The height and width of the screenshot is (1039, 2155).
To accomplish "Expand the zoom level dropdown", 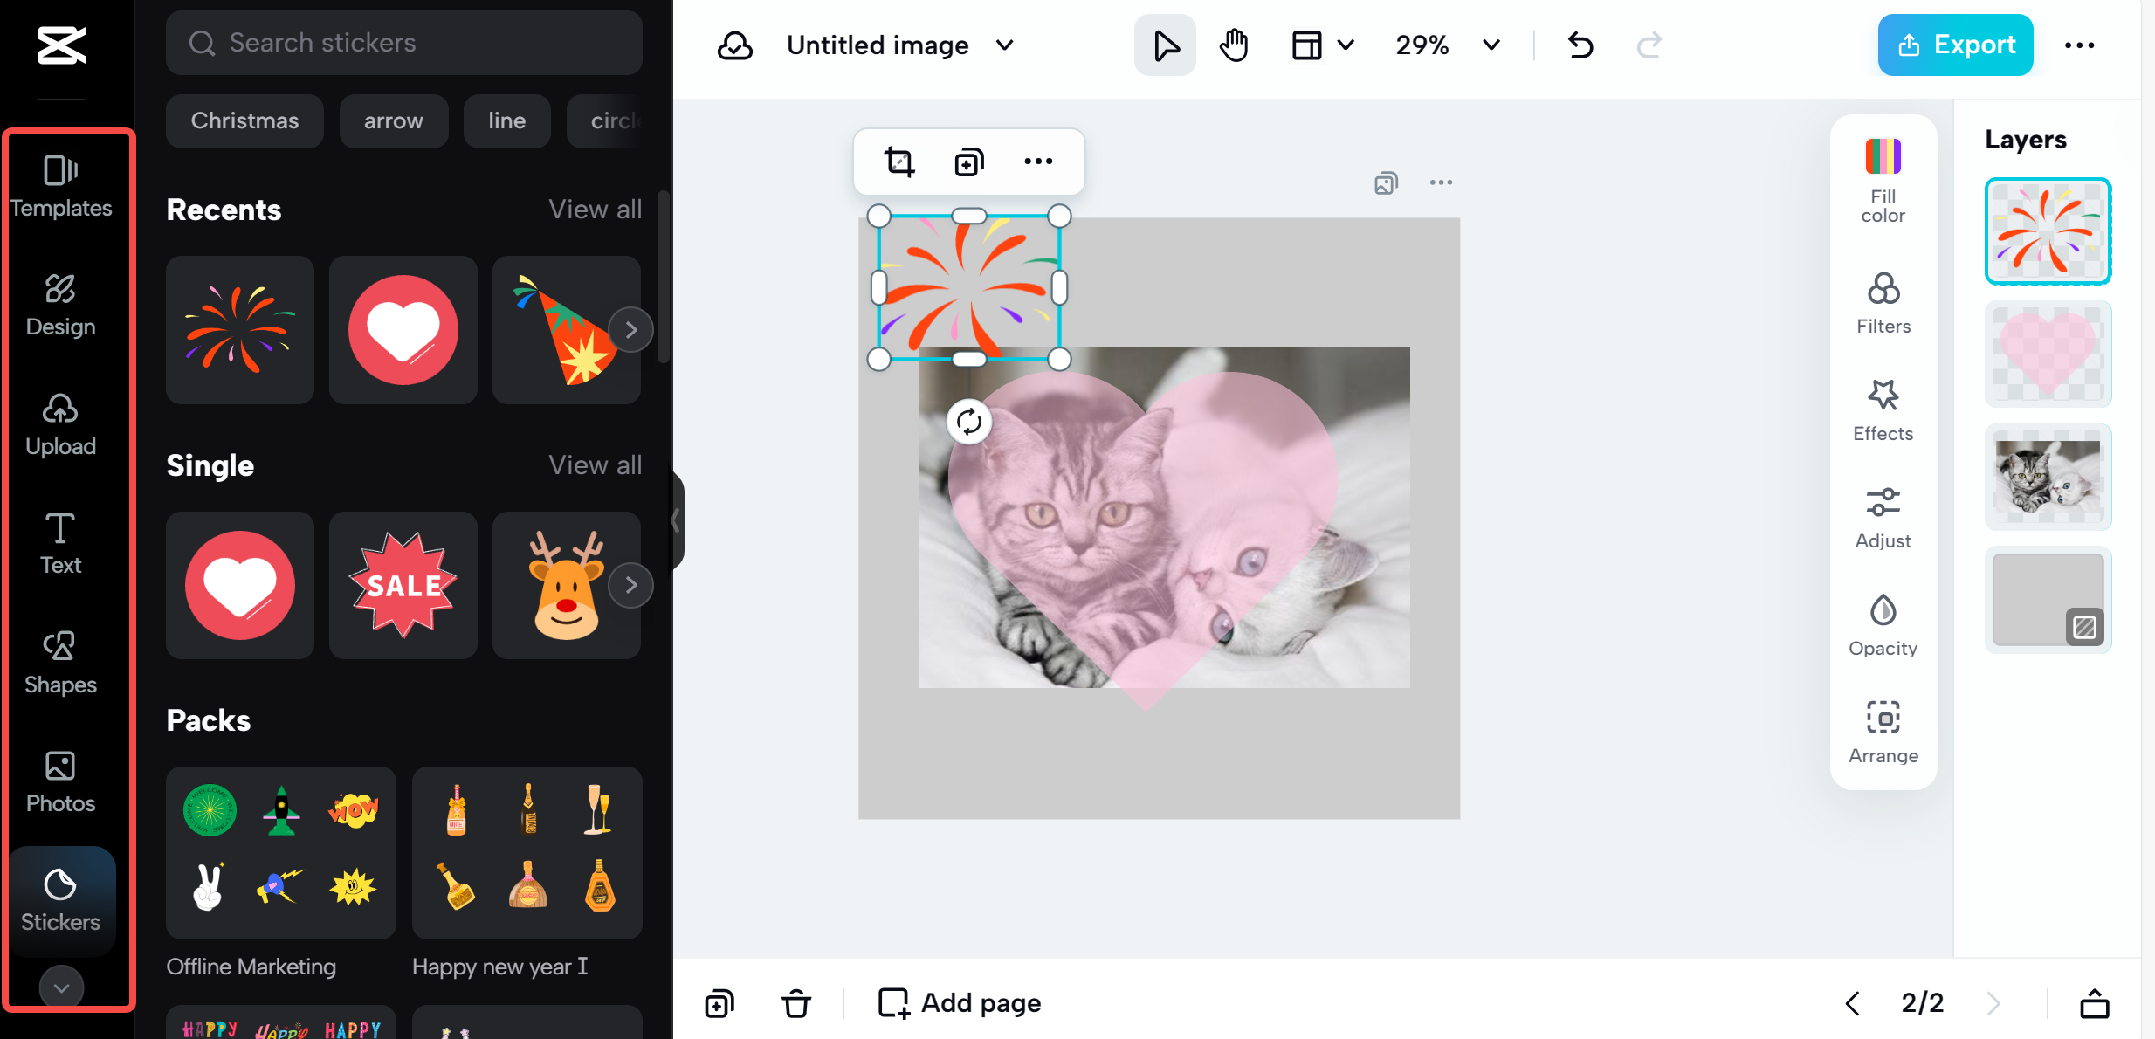I will pyautogui.click(x=1491, y=45).
